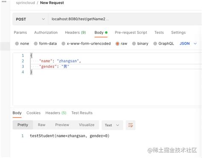
Task: Click the sprincloud breadcrumb link
Action: tap(26, 3)
